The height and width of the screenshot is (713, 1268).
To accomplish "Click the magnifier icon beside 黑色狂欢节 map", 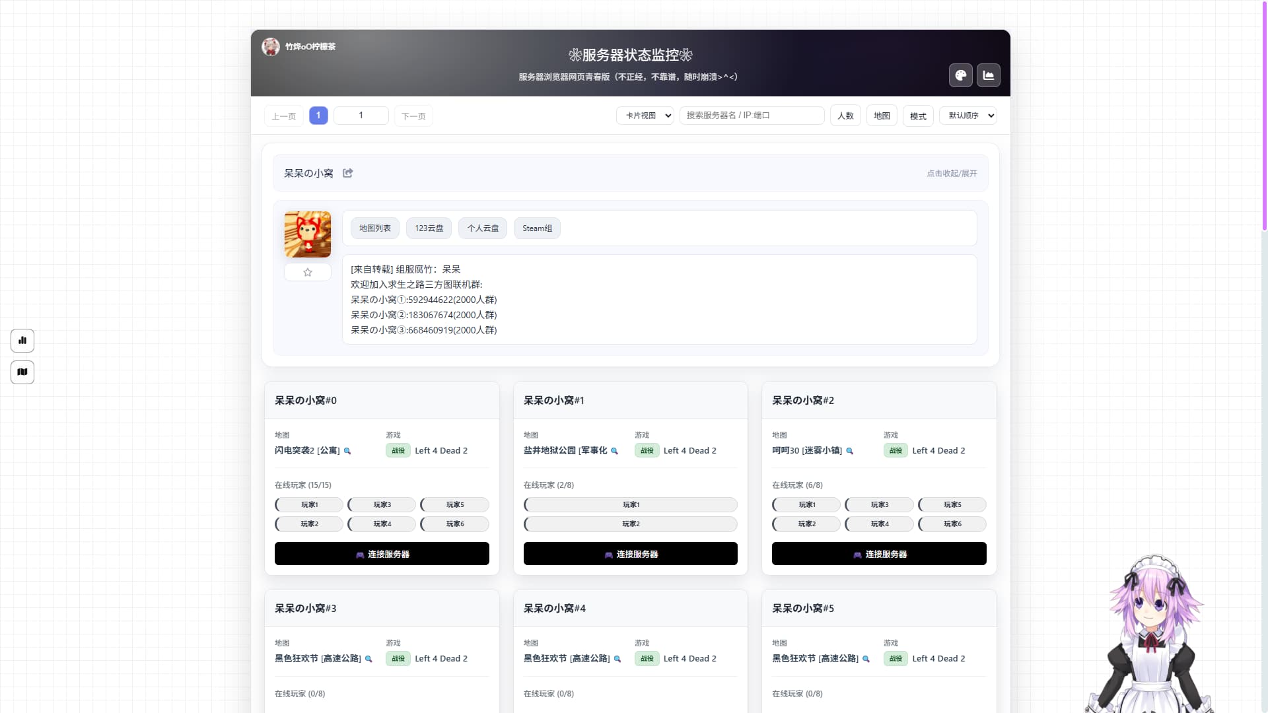I will (x=368, y=659).
